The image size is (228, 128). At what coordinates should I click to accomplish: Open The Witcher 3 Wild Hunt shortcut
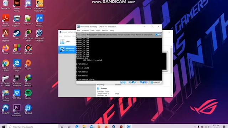click(x=17, y=81)
